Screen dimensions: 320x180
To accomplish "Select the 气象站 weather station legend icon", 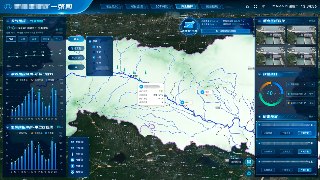I will tap(73, 160).
